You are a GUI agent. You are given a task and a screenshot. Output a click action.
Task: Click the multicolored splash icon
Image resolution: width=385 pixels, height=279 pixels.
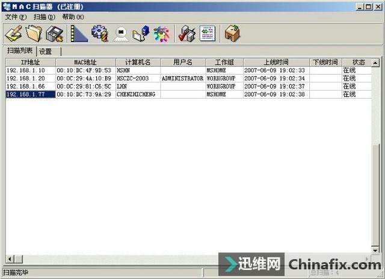161,33
